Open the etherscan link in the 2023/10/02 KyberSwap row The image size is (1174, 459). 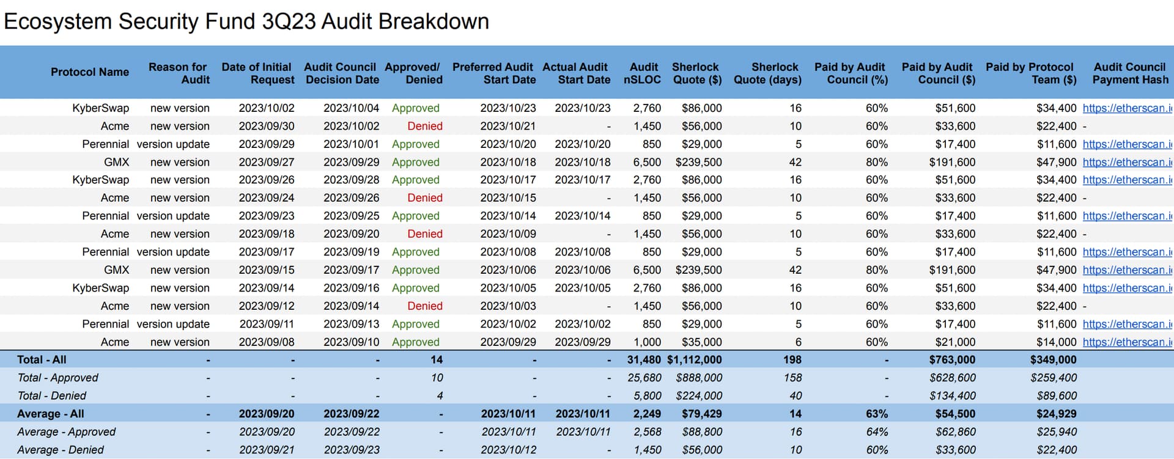(1128, 108)
